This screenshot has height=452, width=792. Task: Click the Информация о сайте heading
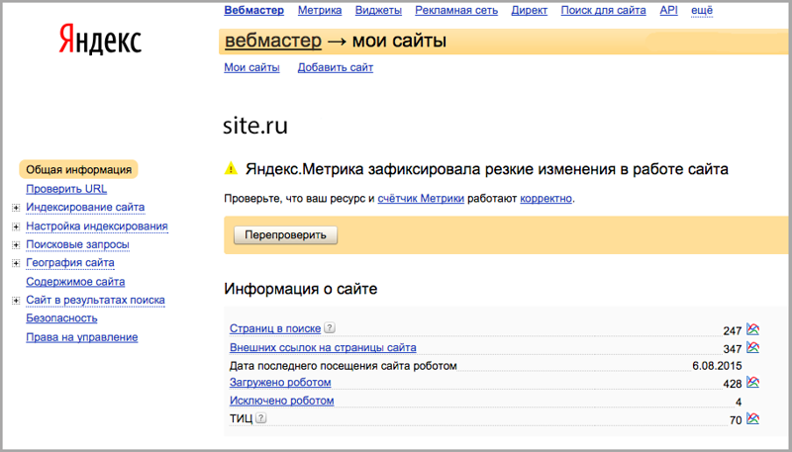pyautogui.click(x=301, y=289)
